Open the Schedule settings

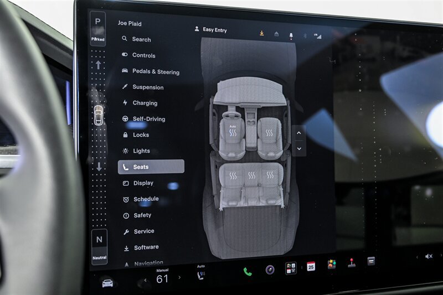click(141, 199)
